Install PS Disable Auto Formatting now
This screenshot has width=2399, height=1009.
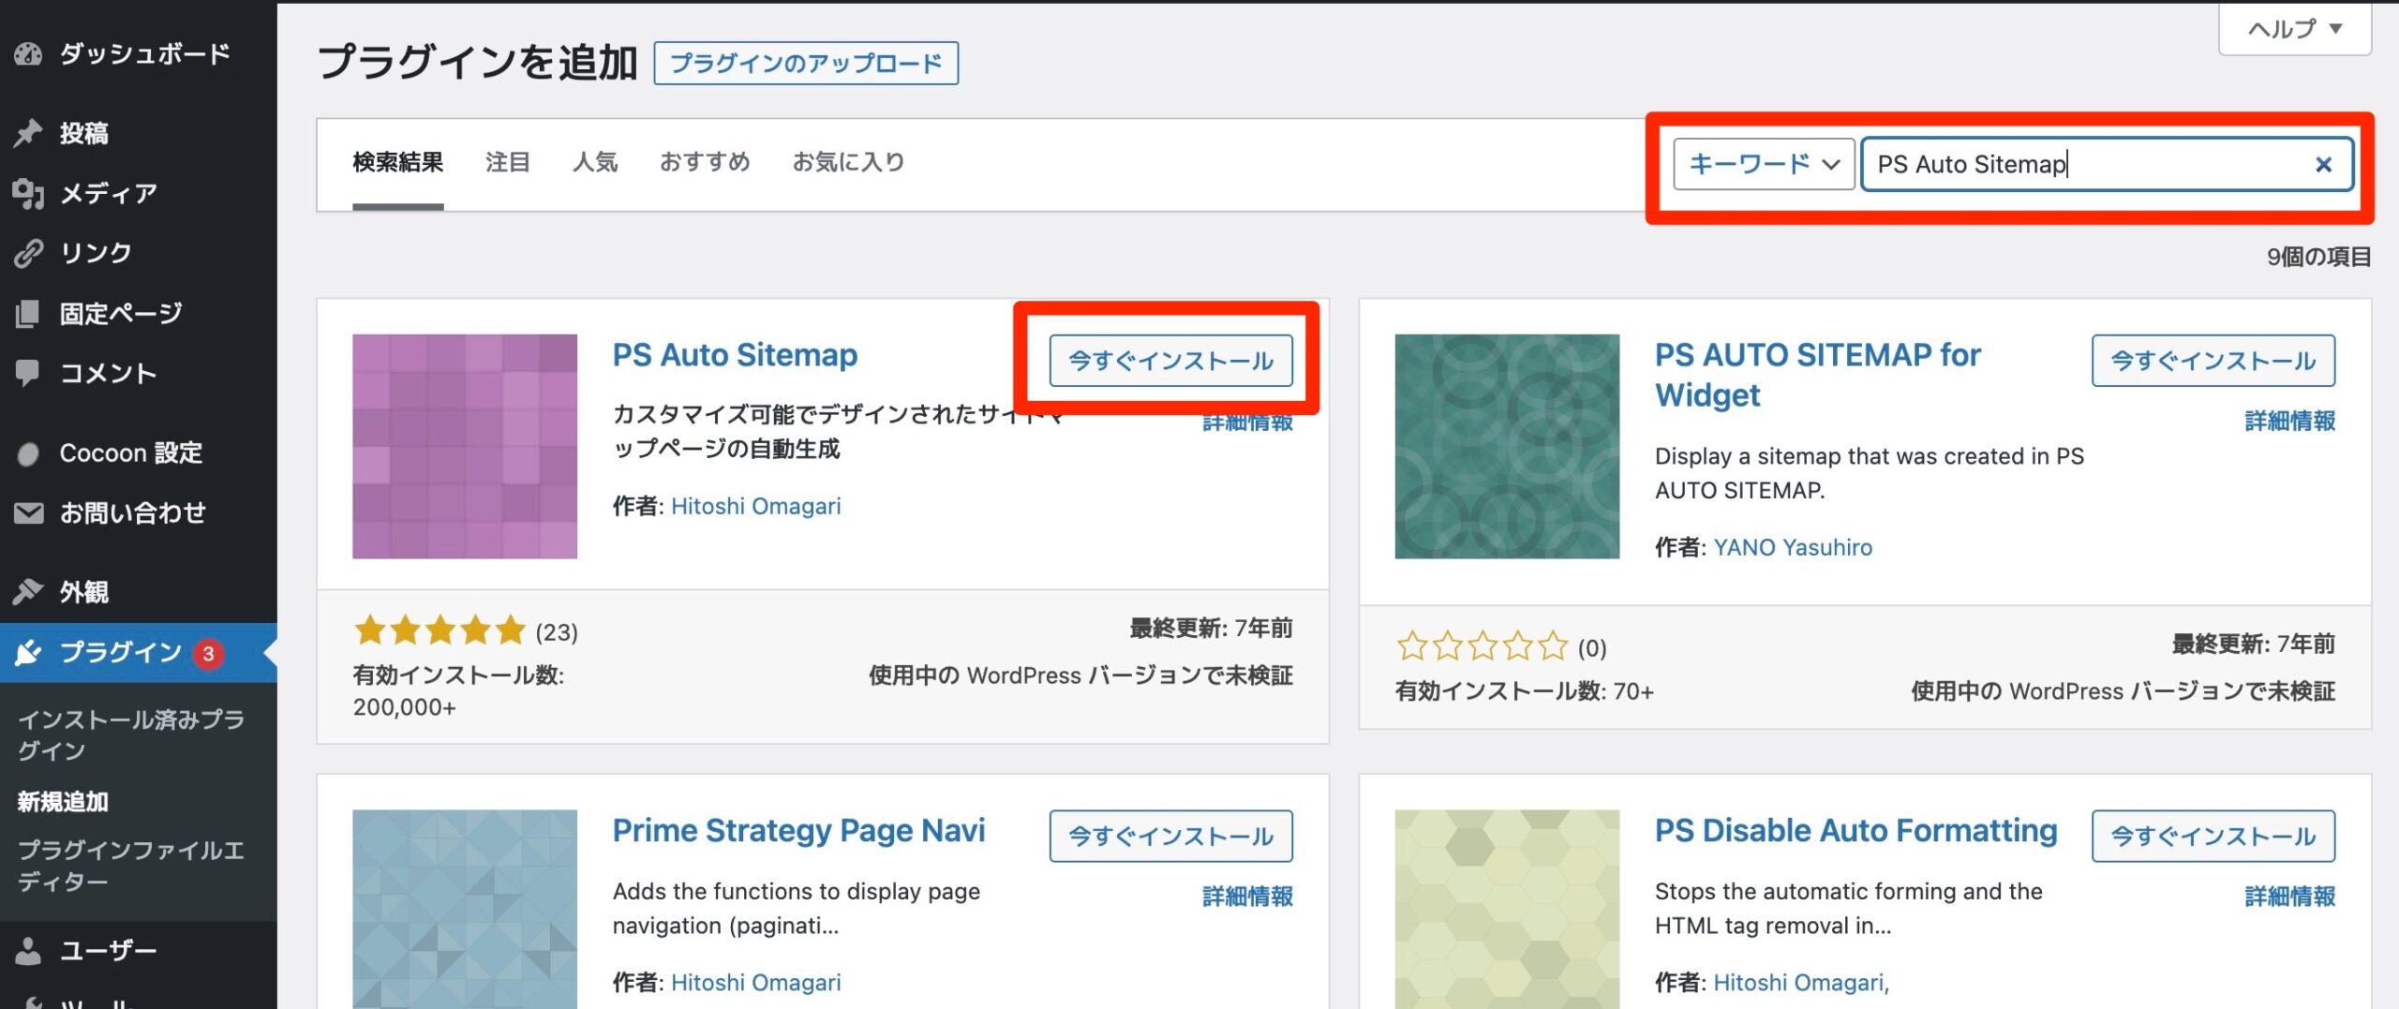pyautogui.click(x=2213, y=836)
